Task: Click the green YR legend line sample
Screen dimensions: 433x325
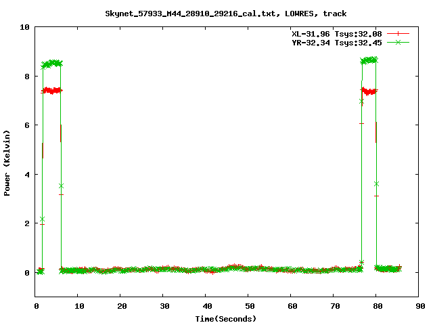Action: tap(398, 42)
